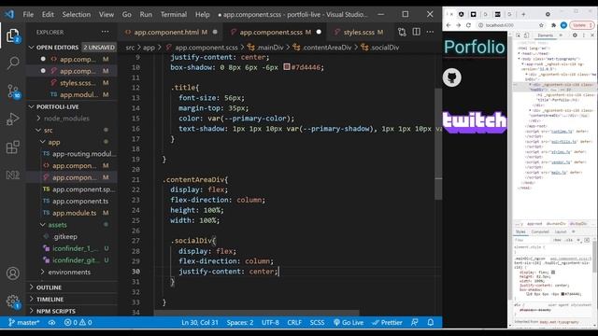Image resolution: width=598 pixels, height=336 pixels.
Task: Open the Extensions view
Action: [x=12, y=147]
